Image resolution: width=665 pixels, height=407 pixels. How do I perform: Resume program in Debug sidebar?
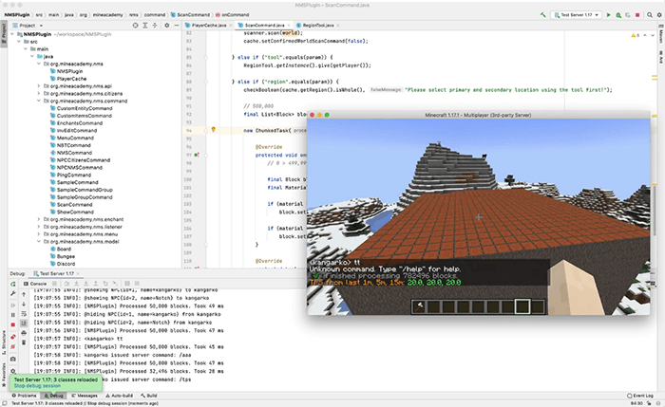point(13,305)
